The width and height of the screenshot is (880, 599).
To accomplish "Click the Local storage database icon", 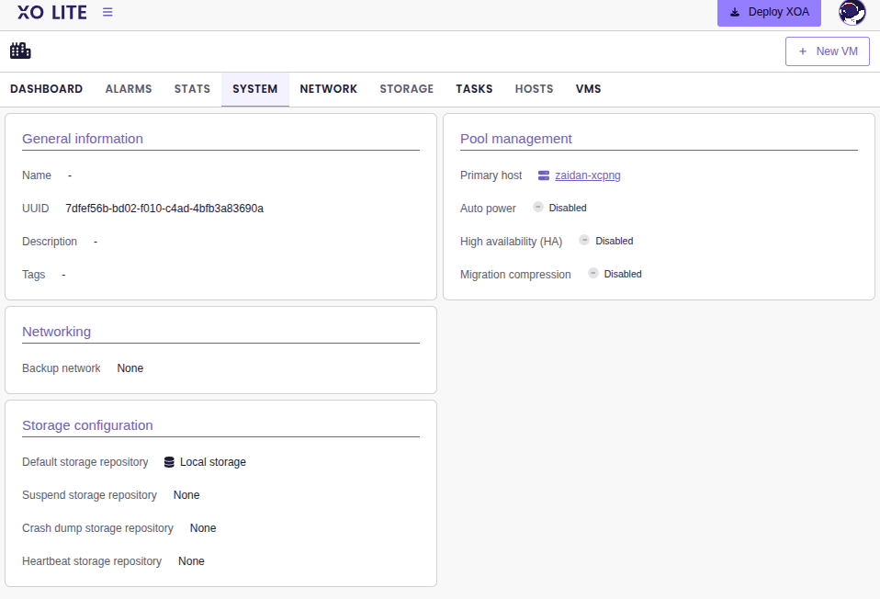I will (169, 462).
